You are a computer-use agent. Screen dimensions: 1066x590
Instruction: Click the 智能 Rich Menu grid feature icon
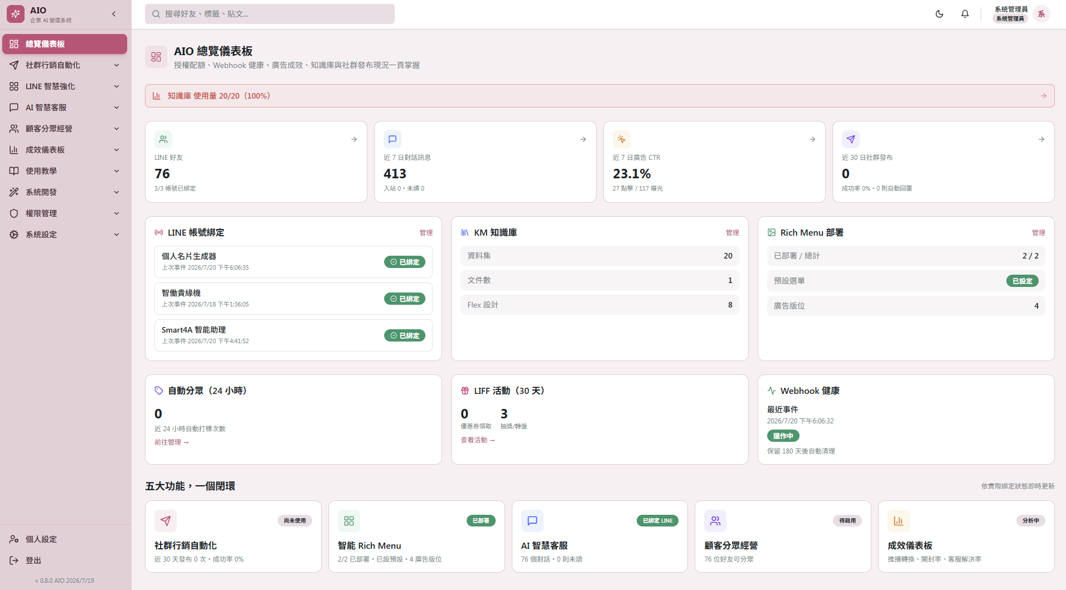[x=349, y=521]
